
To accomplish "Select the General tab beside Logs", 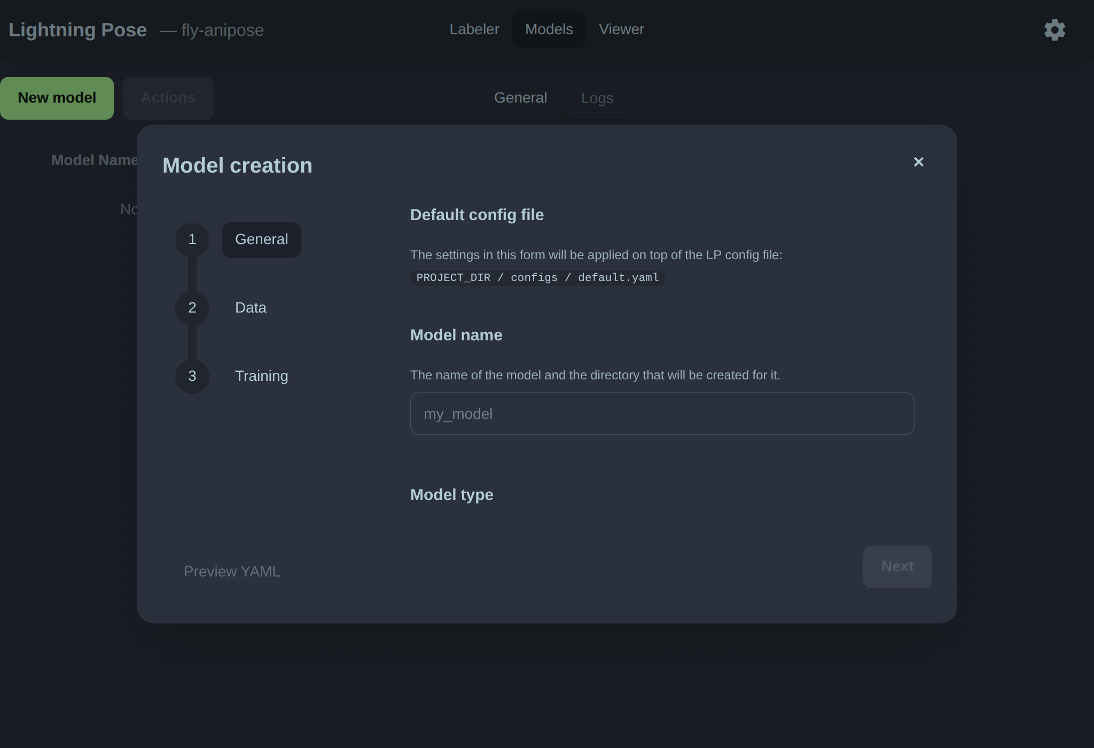I will (520, 98).
